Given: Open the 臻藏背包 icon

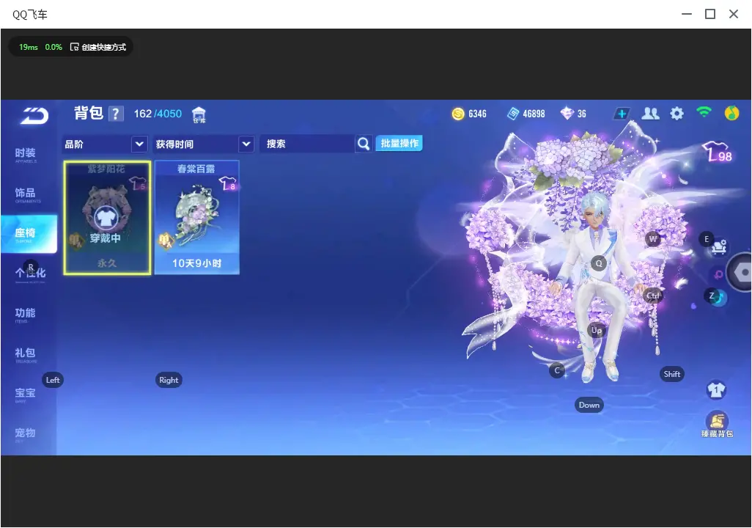Looking at the screenshot, I should pyautogui.click(x=717, y=425).
